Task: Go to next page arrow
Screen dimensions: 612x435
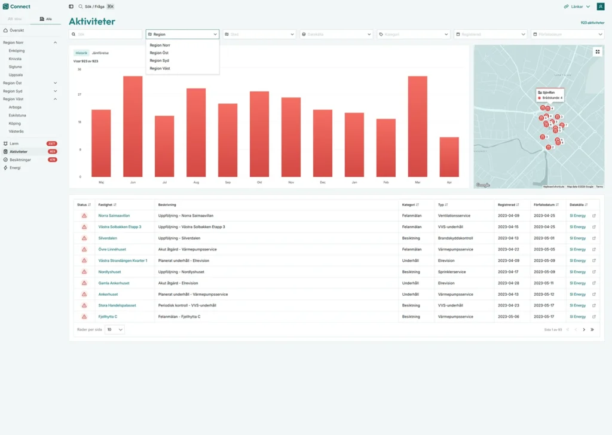Action: [584, 330]
